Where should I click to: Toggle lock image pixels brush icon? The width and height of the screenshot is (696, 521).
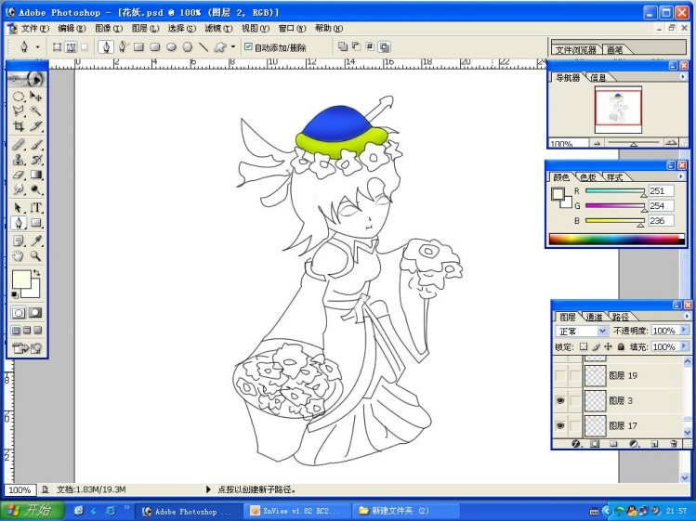click(597, 346)
